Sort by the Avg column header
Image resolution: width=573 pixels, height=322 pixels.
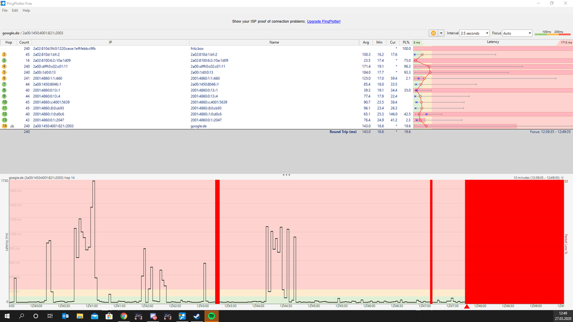(x=366, y=42)
